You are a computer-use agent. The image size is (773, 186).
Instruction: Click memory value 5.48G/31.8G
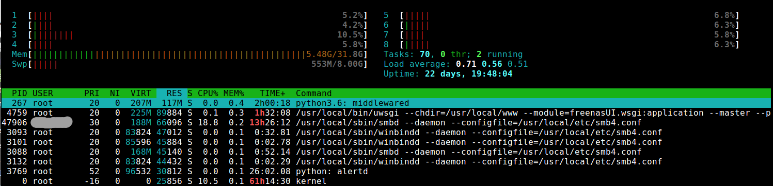pos(335,54)
